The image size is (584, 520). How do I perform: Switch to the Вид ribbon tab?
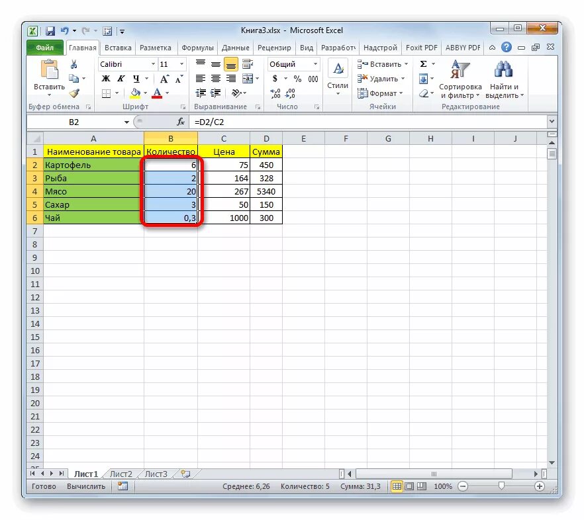point(306,48)
